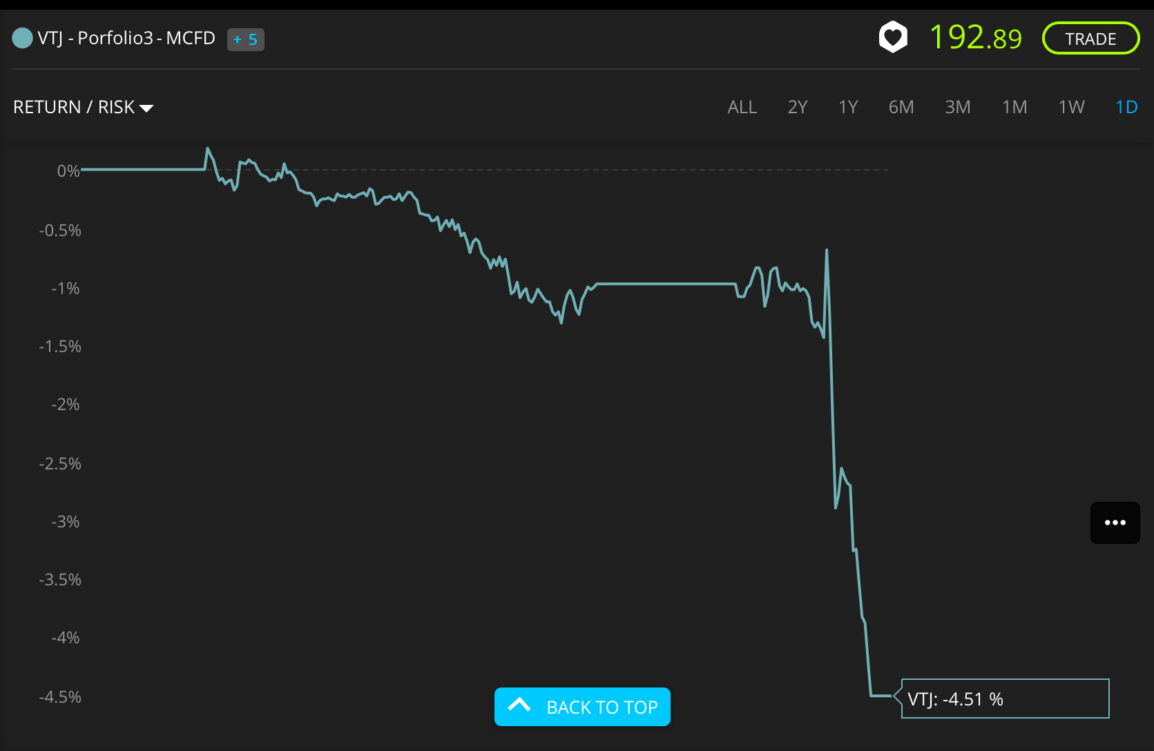This screenshot has height=751, width=1154.
Task: Select the ALL time range
Action: (742, 107)
